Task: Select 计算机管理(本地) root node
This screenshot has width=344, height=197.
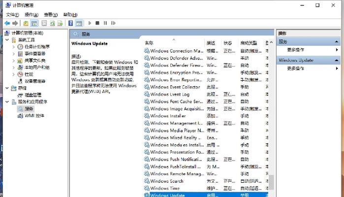Action: [x=28, y=33]
